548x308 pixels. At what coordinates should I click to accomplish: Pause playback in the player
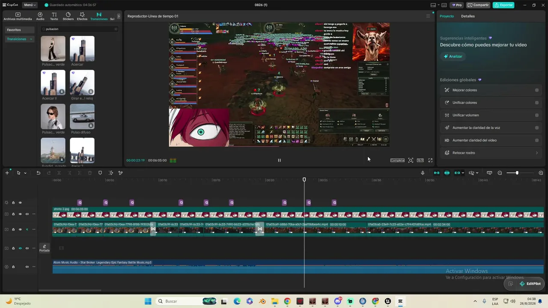tap(279, 160)
